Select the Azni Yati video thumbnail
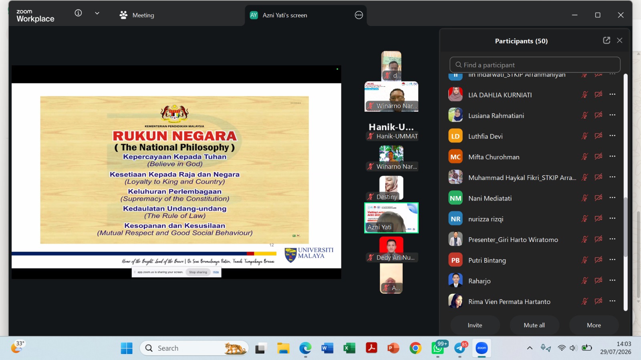The height and width of the screenshot is (360, 641). [391, 218]
